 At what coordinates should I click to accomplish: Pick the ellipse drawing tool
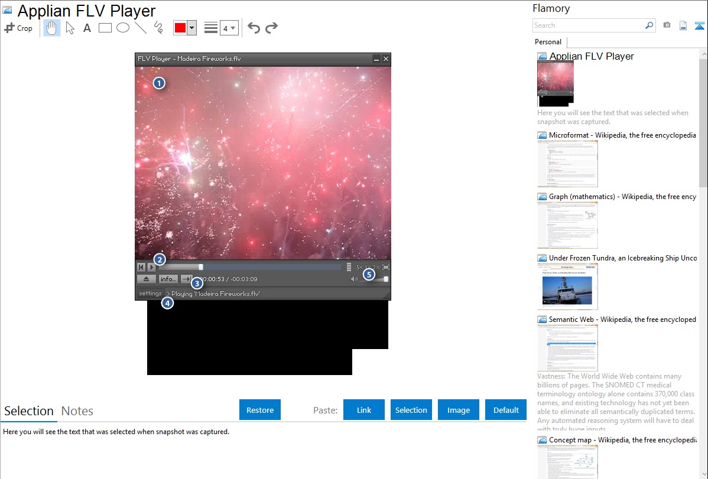pos(123,28)
